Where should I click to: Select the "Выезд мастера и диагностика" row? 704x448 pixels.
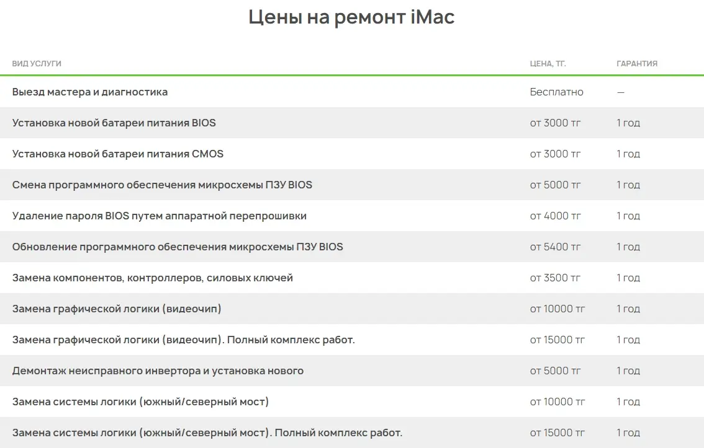pyautogui.click(x=90, y=92)
